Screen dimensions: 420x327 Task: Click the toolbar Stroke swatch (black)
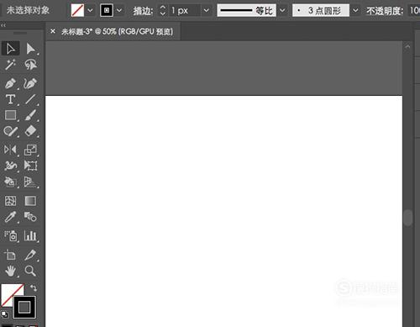coord(24,308)
